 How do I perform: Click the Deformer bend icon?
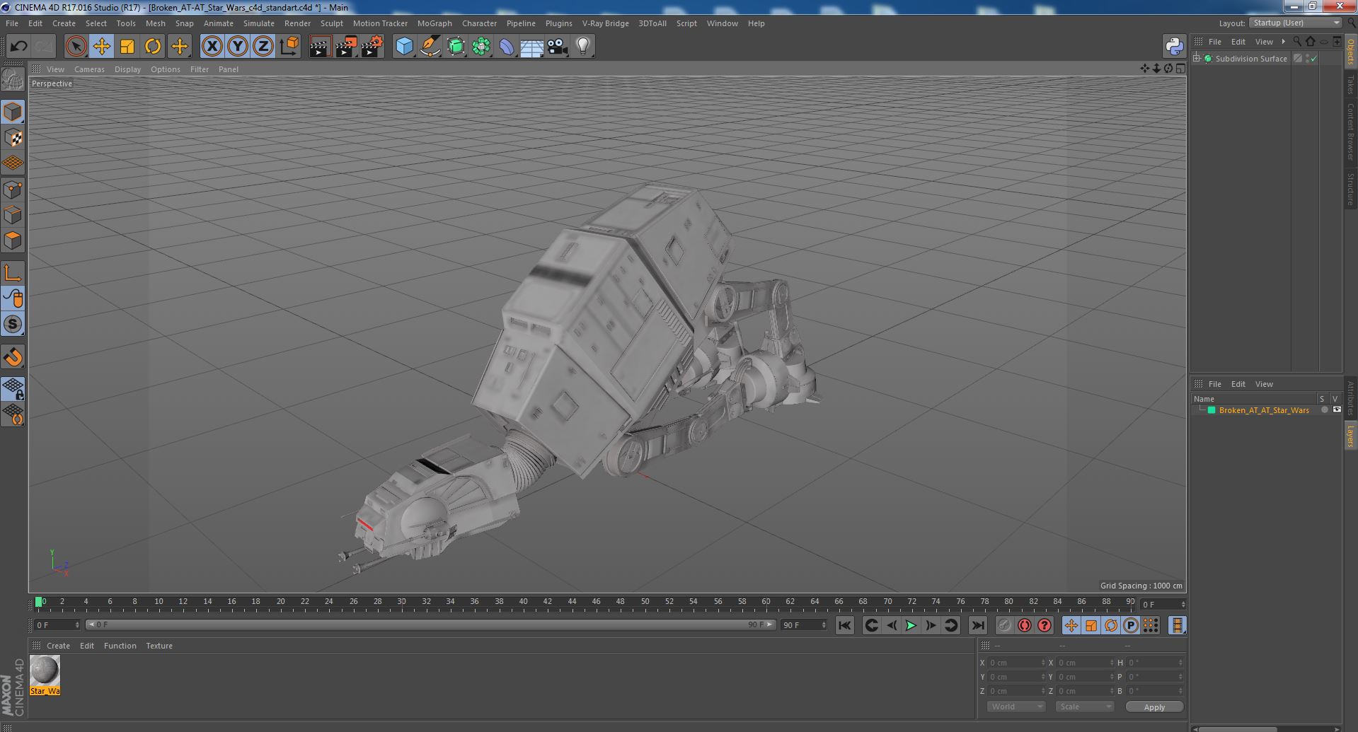pos(507,47)
